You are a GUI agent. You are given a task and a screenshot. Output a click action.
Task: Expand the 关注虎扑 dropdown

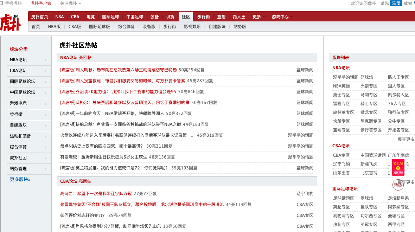click(x=70, y=4)
